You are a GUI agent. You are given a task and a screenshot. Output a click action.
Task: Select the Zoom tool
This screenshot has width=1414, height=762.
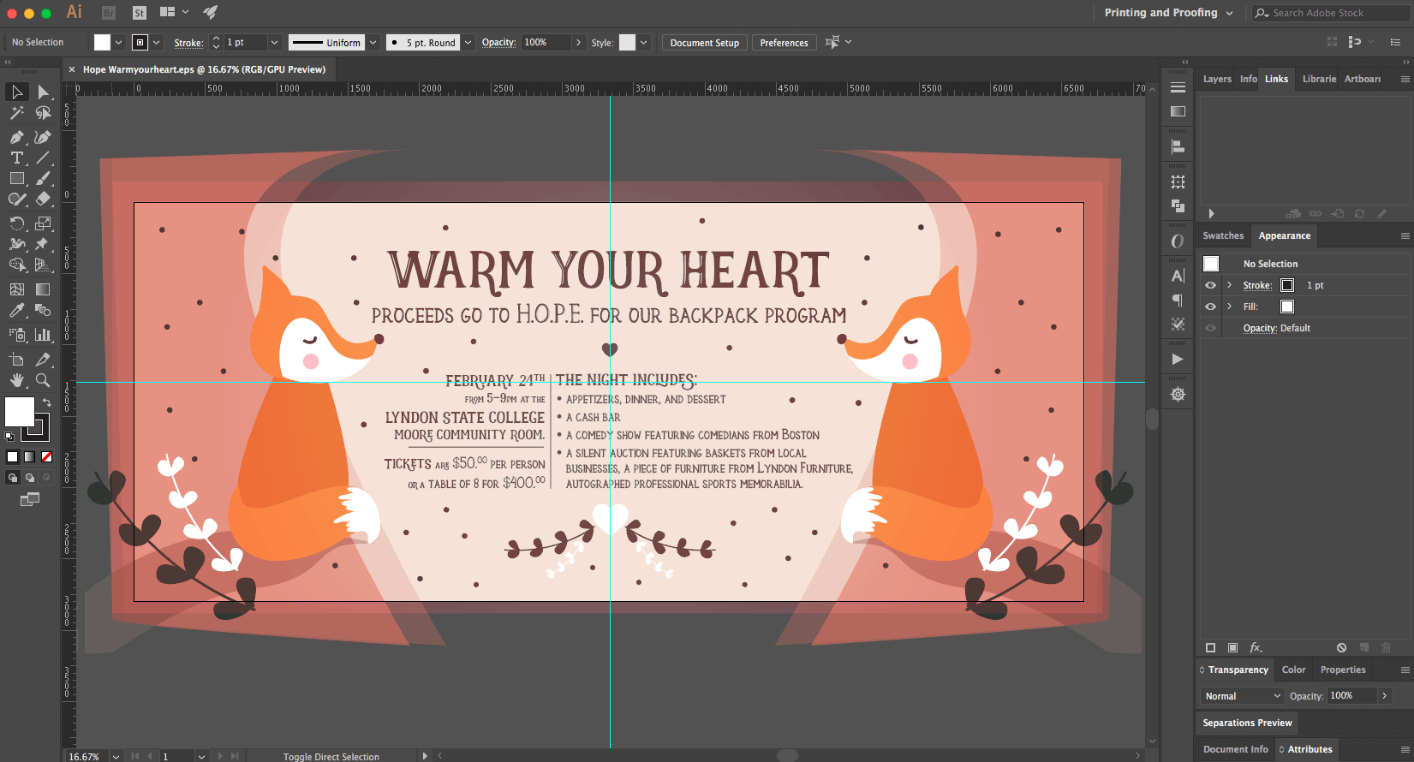point(43,380)
